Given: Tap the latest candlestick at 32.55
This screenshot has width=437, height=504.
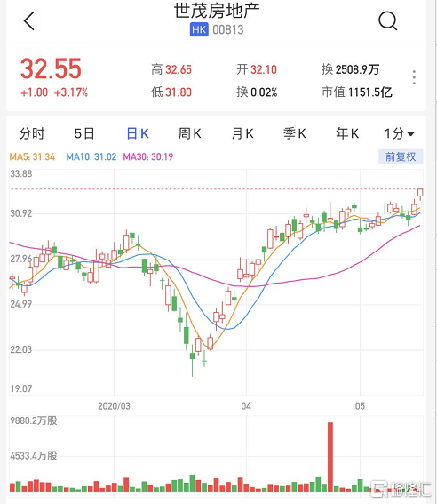Looking at the screenshot, I should (420, 193).
